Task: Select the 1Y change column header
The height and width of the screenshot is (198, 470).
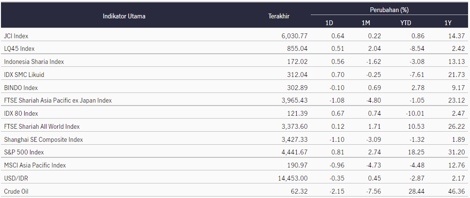Action: point(448,23)
